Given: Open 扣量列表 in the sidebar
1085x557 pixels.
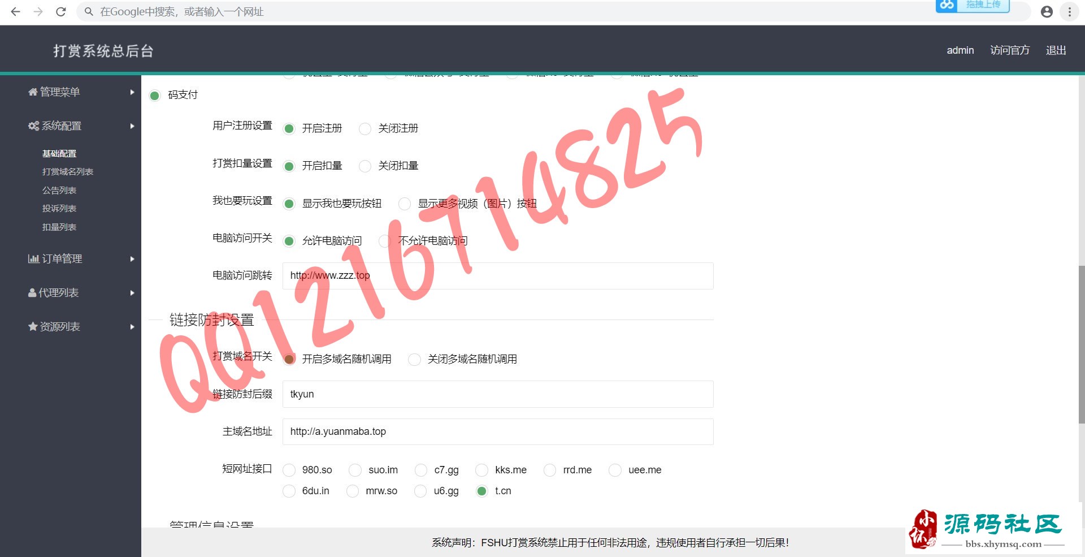Looking at the screenshot, I should click(59, 227).
